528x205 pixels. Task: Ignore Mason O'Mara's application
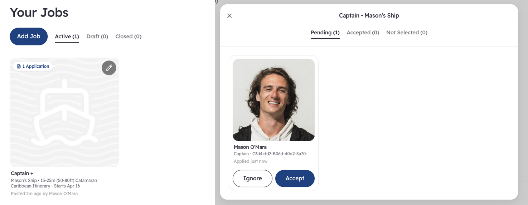tap(252, 178)
